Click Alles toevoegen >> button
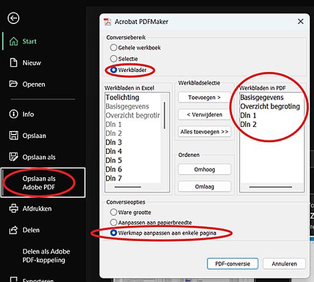This screenshot has width=314, height=282. [204, 132]
